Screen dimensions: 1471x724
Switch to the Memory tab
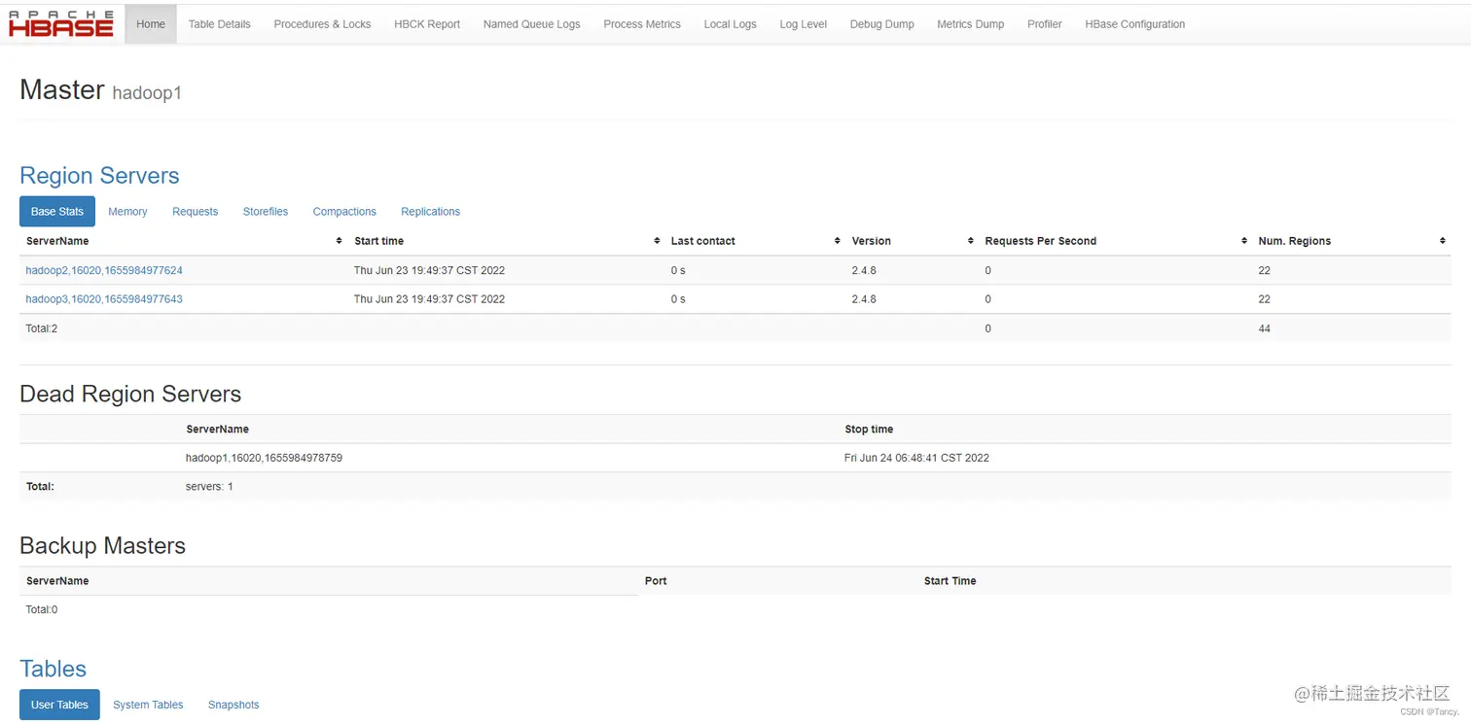[127, 211]
